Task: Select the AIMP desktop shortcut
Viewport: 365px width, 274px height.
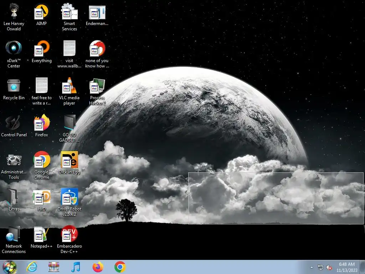Action: click(41, 14)
